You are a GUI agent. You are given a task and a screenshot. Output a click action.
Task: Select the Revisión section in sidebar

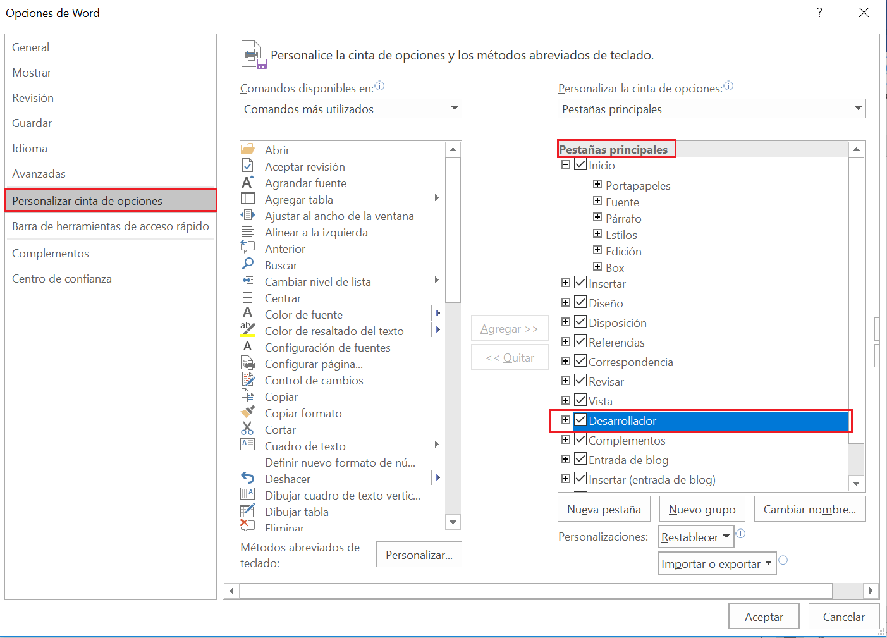(32, 97)
